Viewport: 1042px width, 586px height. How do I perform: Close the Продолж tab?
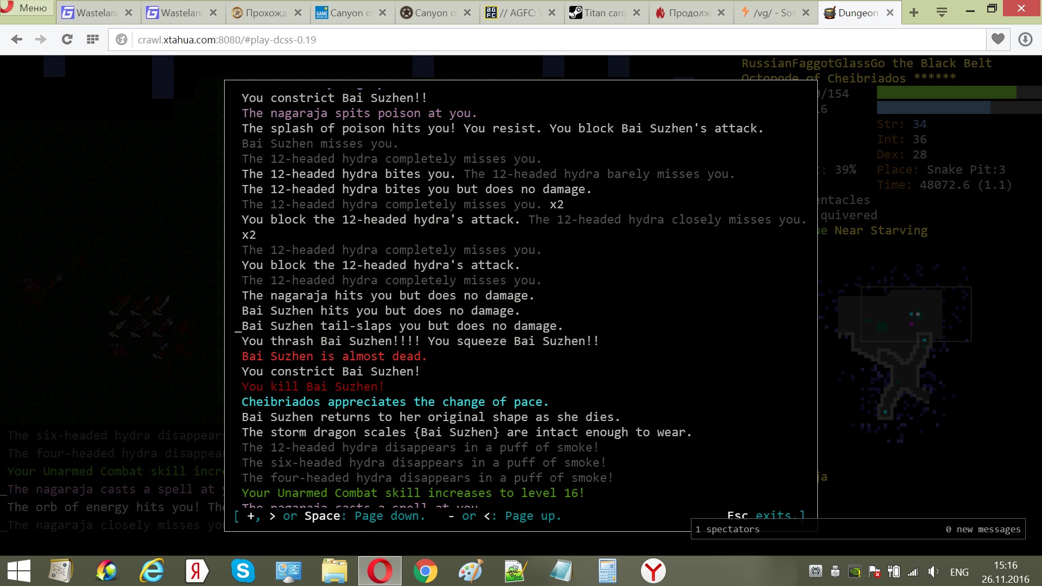coord(721,12)
